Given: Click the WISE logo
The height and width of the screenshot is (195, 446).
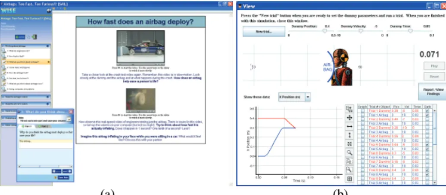Looking at the screenshot, I should (8, 11).
